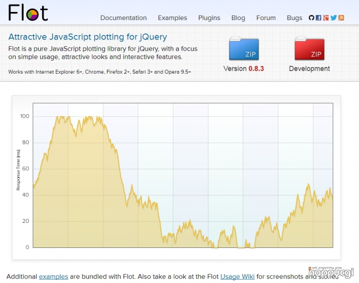Open the Plugins page
Viewport: 359px width, 283px height.
point(209,18)
